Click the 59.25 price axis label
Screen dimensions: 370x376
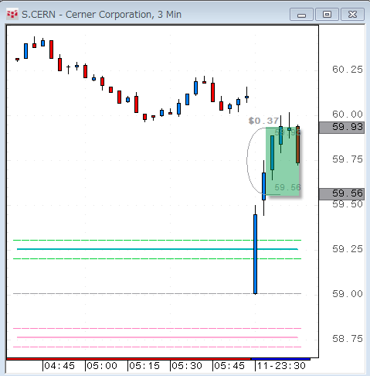coord(348,249)
